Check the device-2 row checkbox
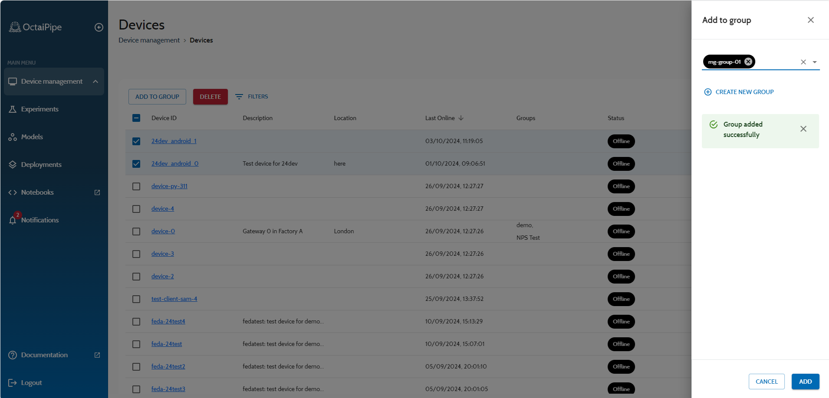 click(136, 277)
